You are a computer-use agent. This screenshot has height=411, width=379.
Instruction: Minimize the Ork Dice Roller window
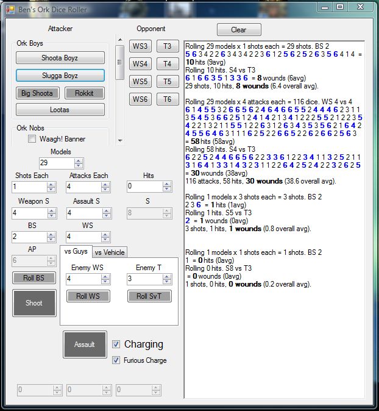pos(325,7)
